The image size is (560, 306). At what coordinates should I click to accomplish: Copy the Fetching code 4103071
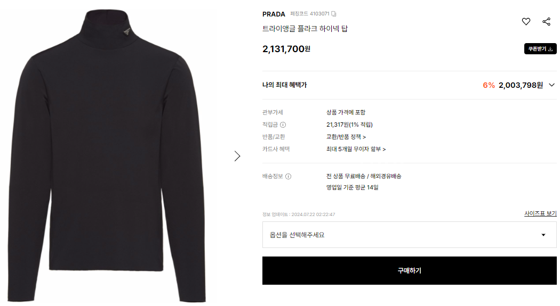tap(333, 14)
